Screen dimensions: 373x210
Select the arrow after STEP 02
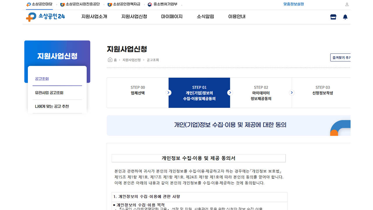292,93
